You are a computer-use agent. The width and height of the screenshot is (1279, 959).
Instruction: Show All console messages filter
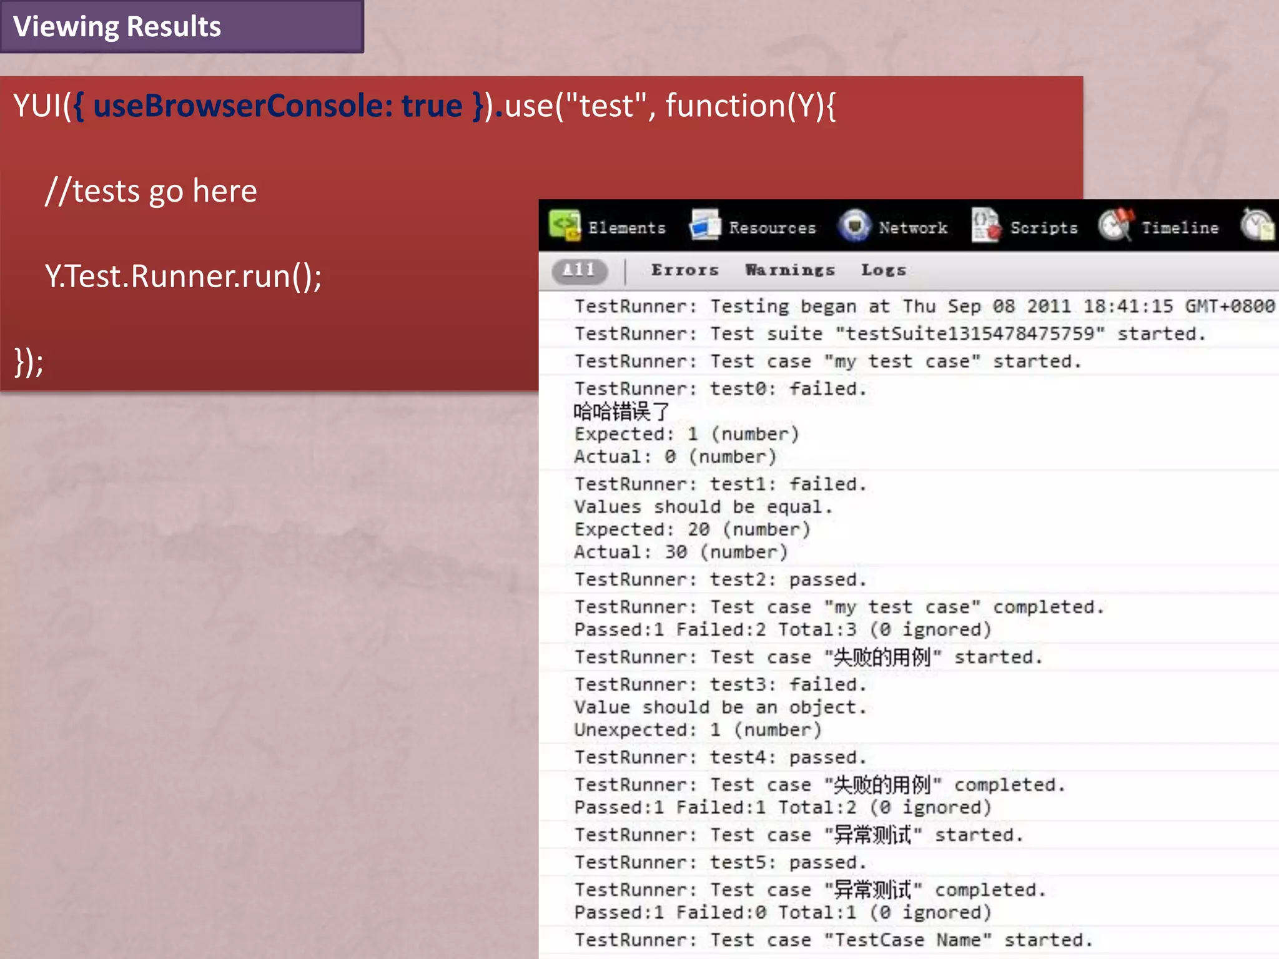pos(580,270)
